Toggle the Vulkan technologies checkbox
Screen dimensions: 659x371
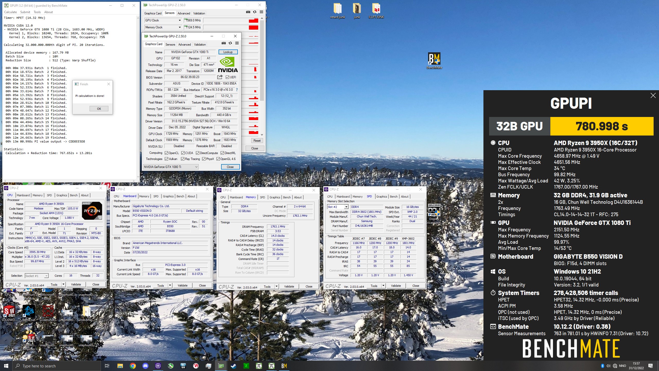point(166,159)
